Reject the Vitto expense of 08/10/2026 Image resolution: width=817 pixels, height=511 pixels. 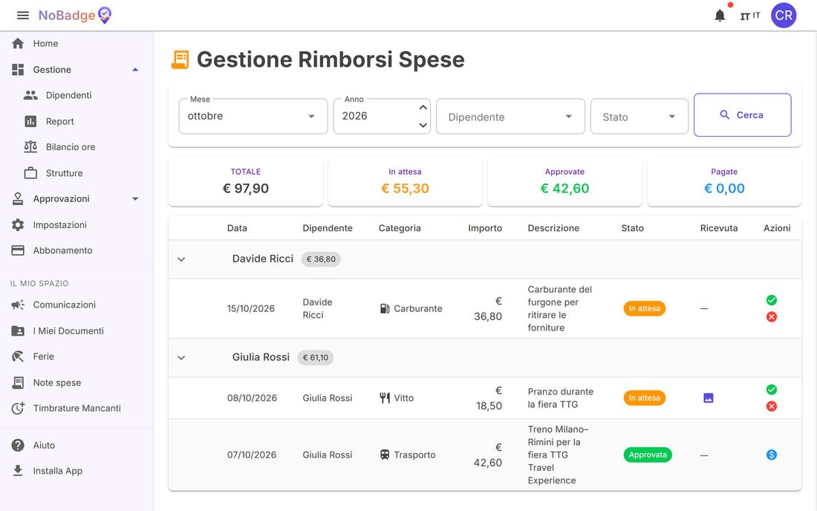pos(772,406)
